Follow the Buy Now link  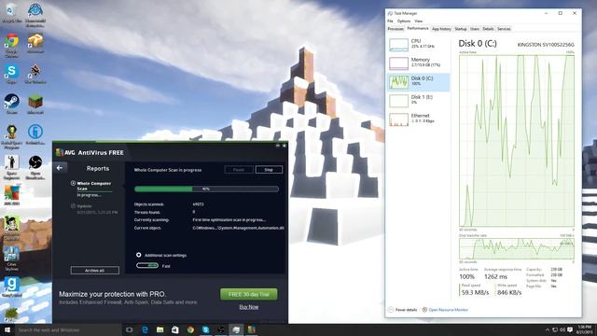pyautogui.click(x=249, y=307)
